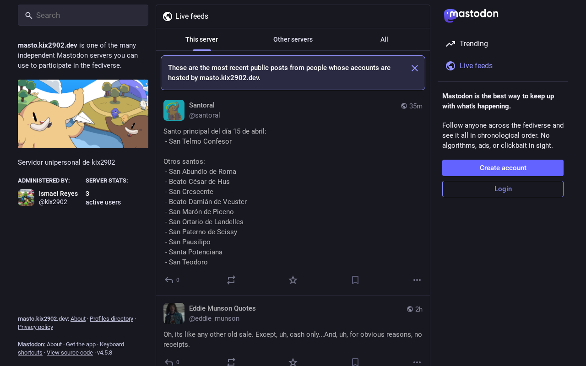Viewport: 586px width, 366px height.
Task: Open the 2h timestamp of the Eddie Munson post
Action: click(x=419, y=309)
